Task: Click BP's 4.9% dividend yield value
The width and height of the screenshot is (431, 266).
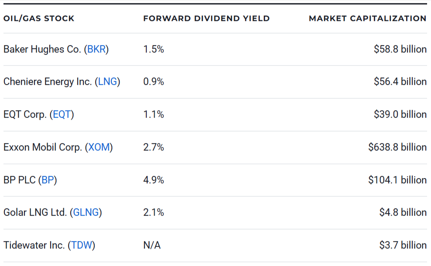Action: 153,180
